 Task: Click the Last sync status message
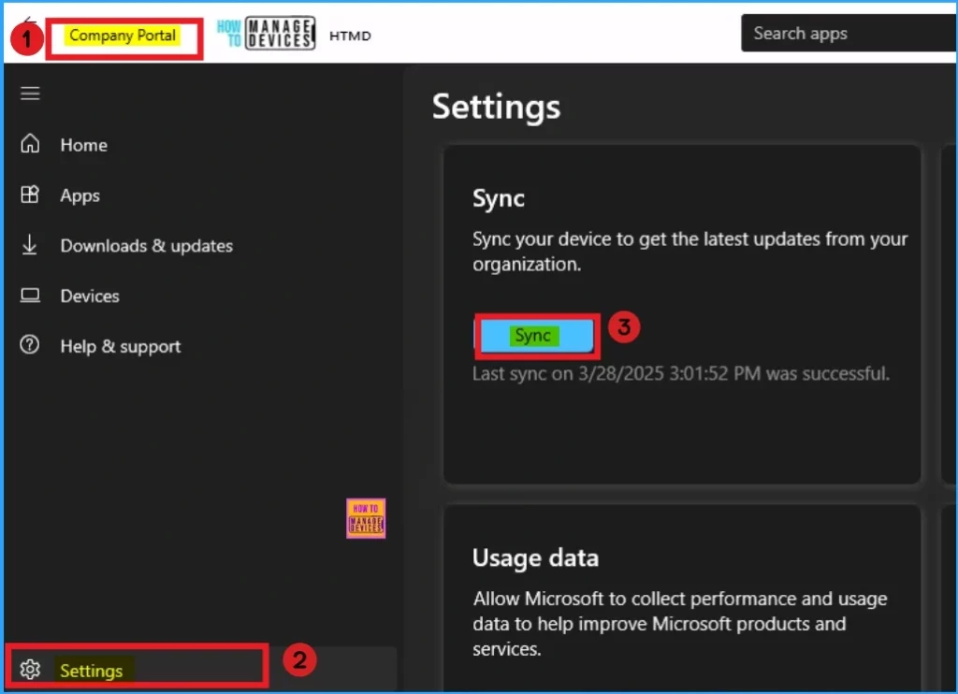pos(681,373)
